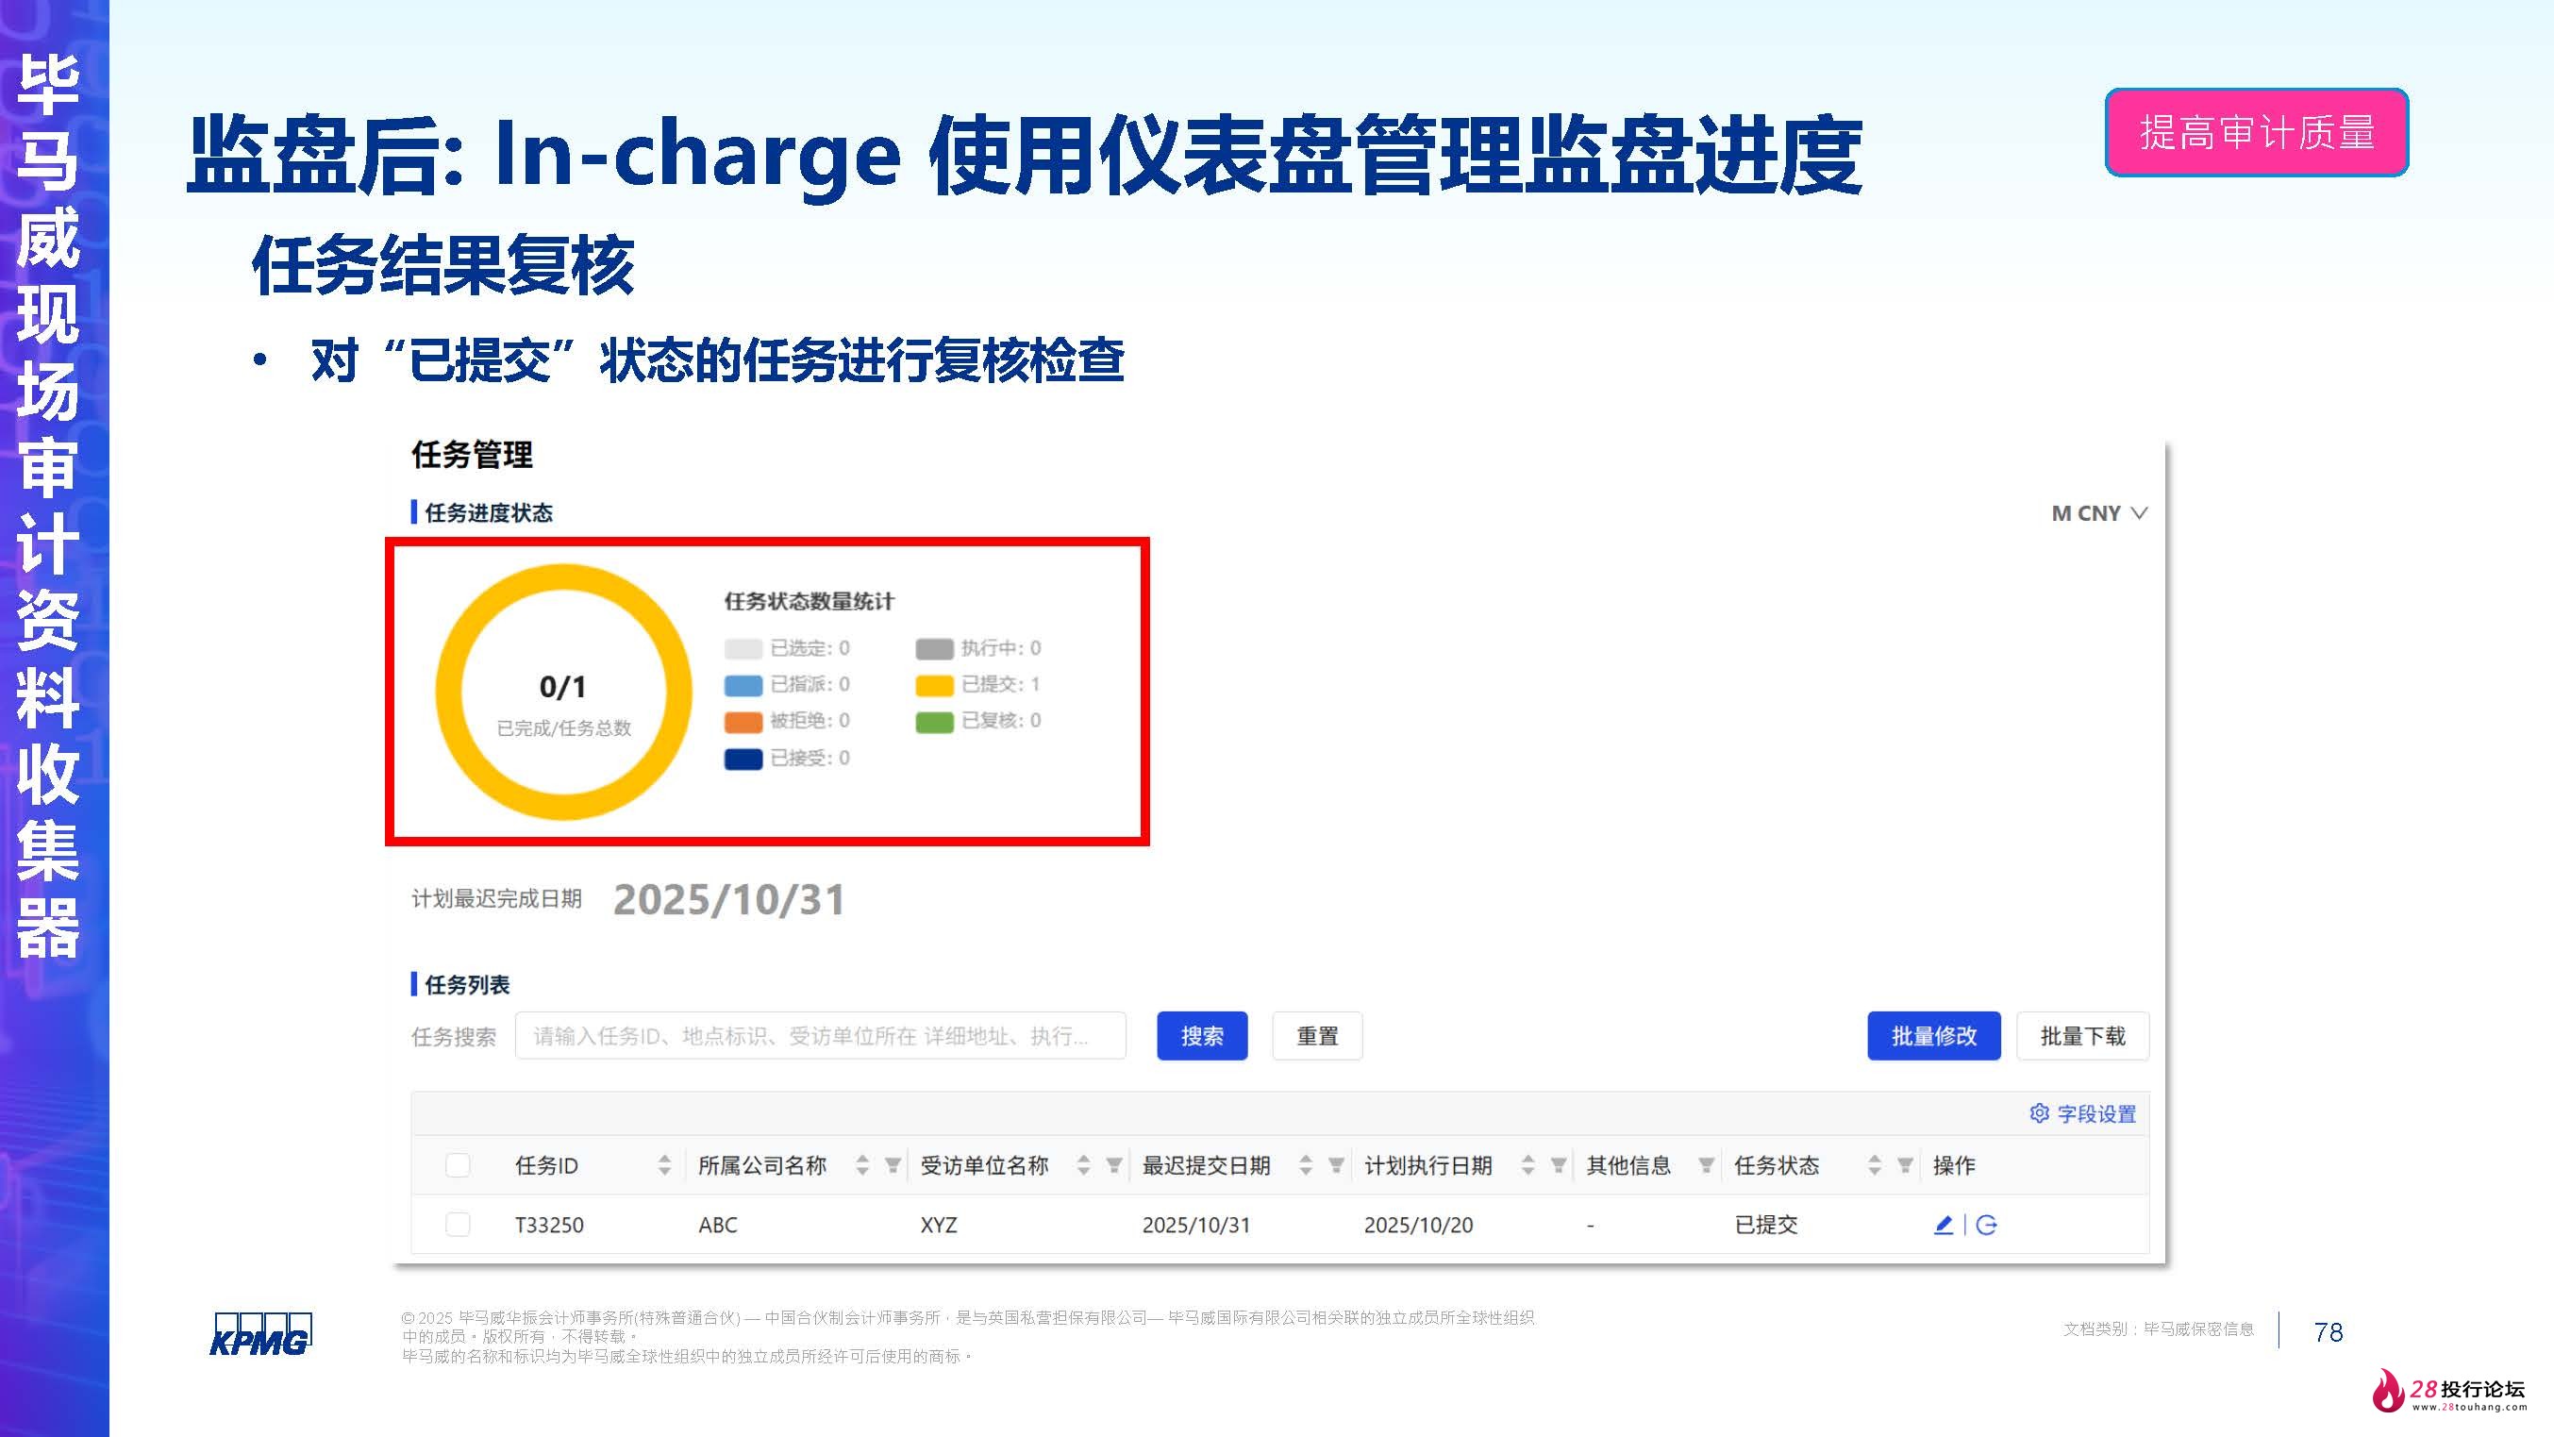Click the task search input field
Screen dimensions: 2554x1437
(x=823, y=1036)
